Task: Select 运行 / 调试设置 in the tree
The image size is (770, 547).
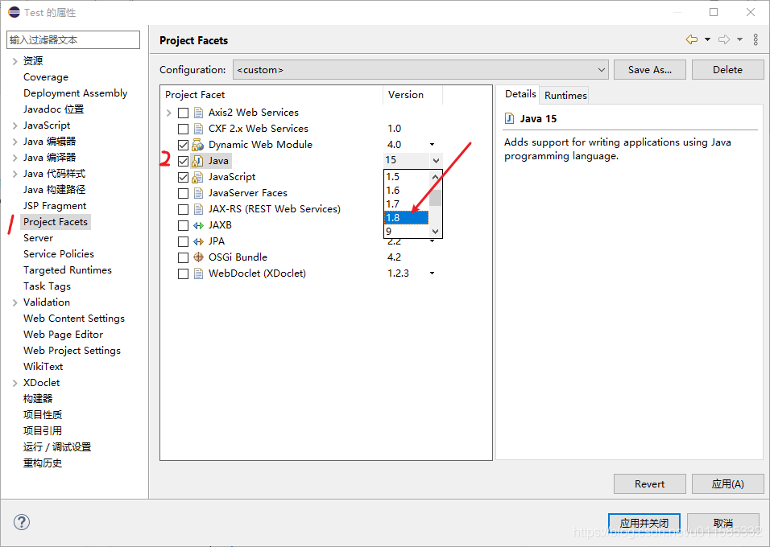Action: coord(57,447)
